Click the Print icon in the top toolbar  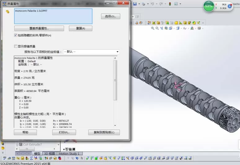click(x=144, y=4)
